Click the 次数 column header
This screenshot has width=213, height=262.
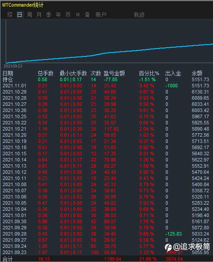[95, 73]
